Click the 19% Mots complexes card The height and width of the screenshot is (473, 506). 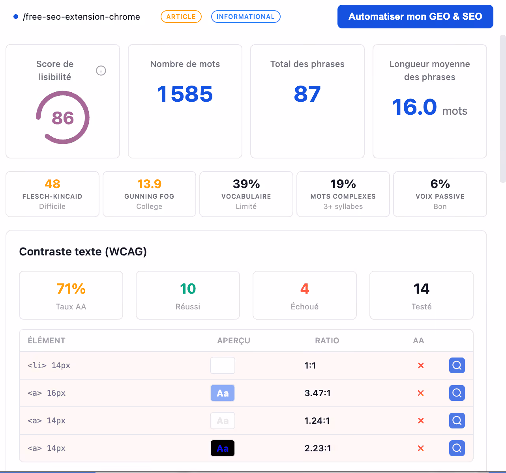[x=343, y=194]
